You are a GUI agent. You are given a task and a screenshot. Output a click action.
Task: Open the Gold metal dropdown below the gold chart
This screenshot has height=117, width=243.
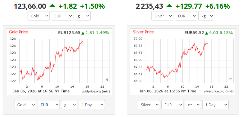(x=25, y=105)
